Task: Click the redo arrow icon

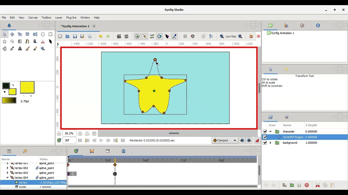Action: click(108, 36)
